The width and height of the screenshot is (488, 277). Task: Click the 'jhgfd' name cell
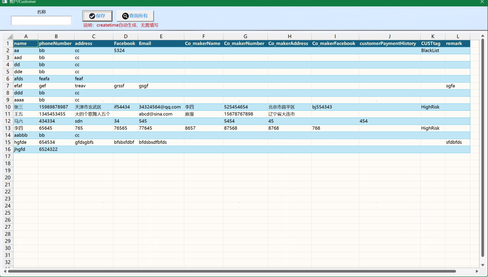point(25,149)
